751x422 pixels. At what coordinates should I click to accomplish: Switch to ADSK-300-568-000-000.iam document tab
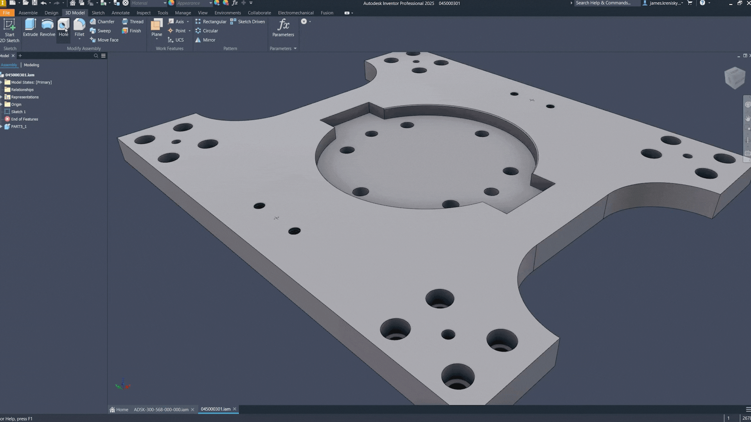161,409
